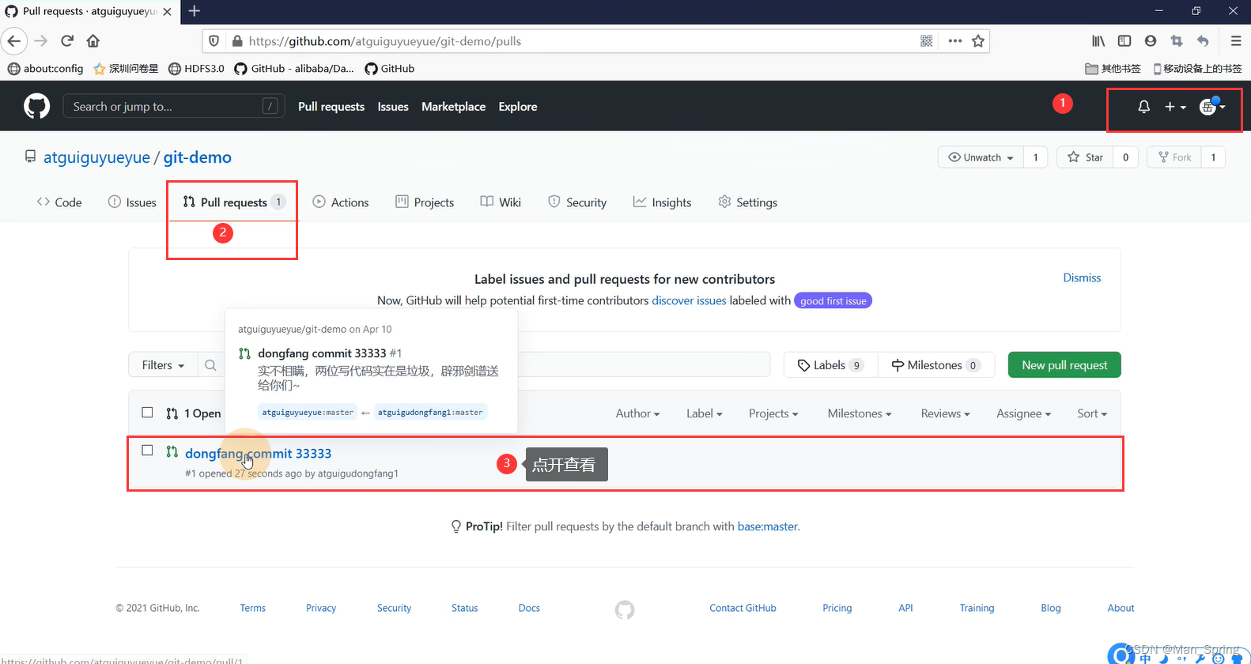Click the pull request icon beside dongfang commit
Viewport: 1251px width, 664px height.
click(172, 452)
